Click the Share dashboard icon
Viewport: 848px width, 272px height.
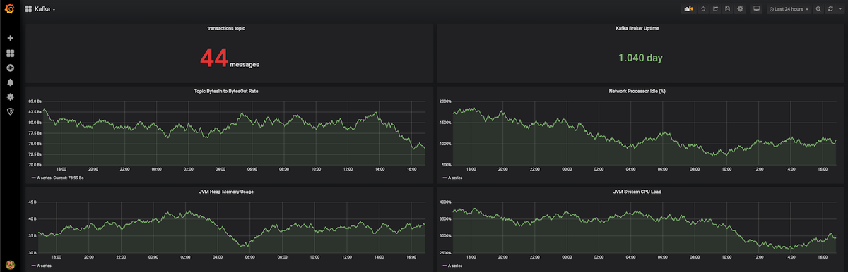point(715,9)
